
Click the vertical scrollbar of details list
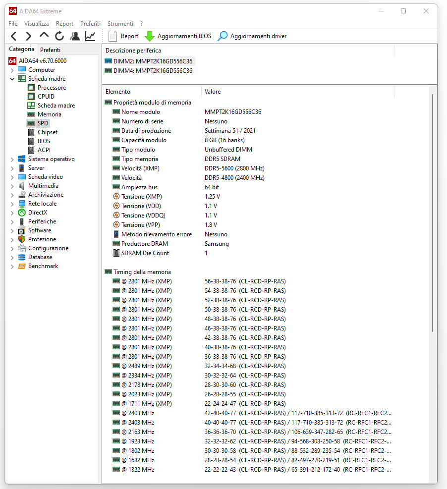433,213
